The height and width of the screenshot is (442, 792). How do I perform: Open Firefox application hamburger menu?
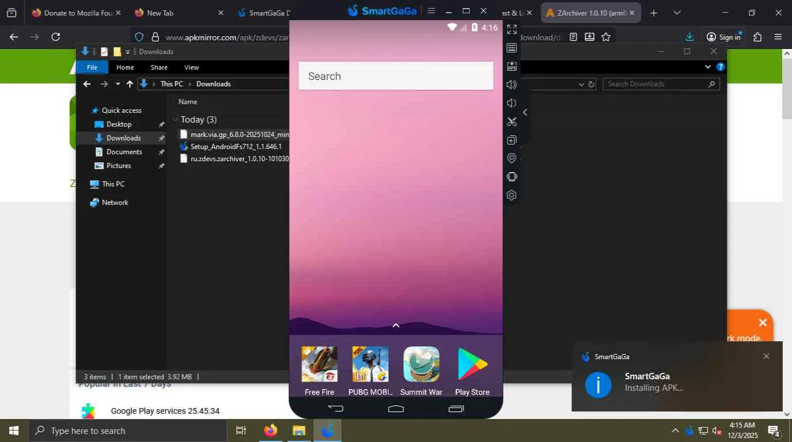[x=778, y=37]
